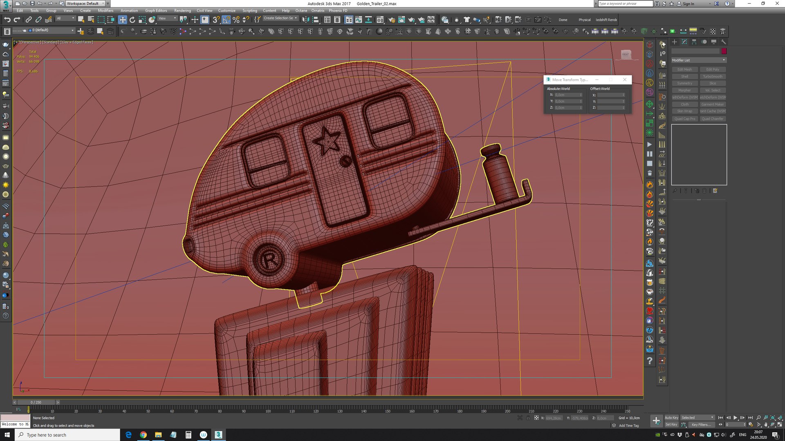Click the Symmetry modifier button
This screenshot has height=441, width=785.
(684, 83)
